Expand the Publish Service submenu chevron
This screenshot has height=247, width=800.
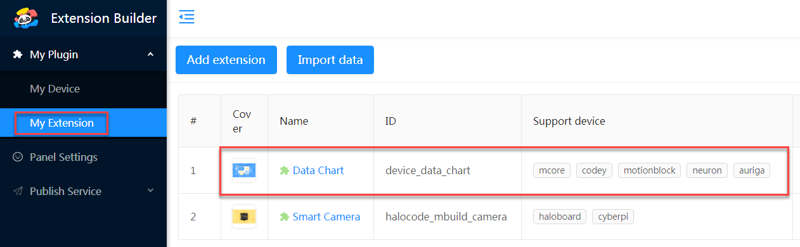150,191
